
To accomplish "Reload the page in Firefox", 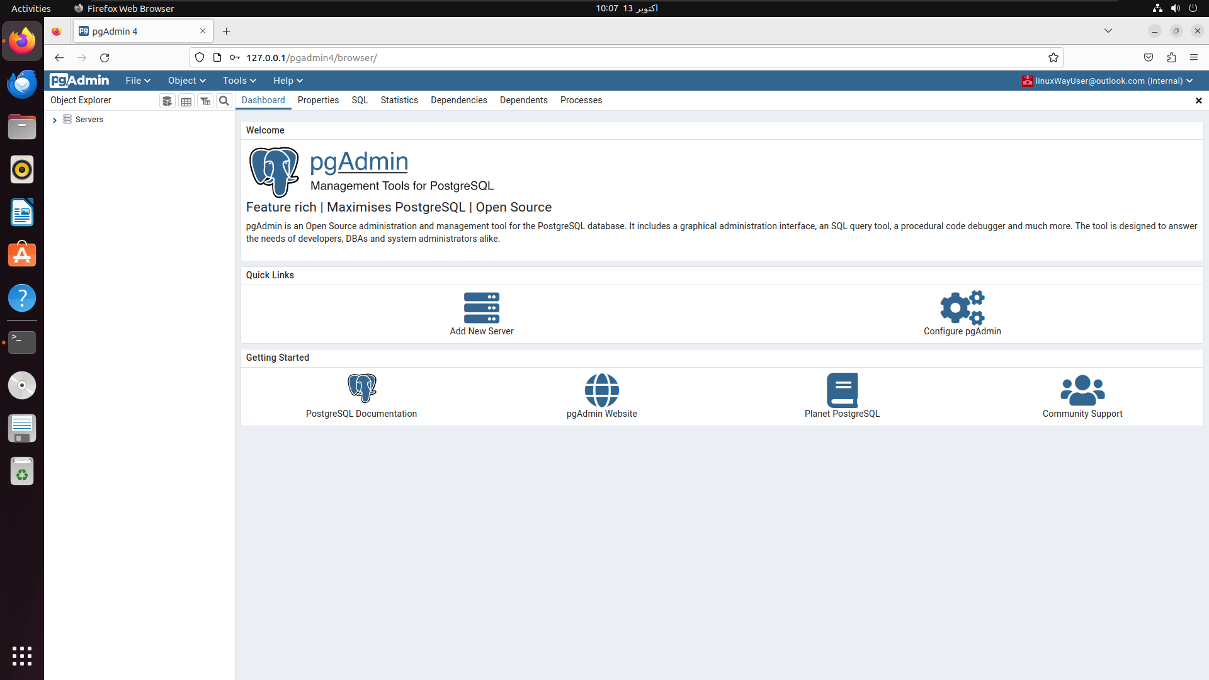I will pos(105,57).
